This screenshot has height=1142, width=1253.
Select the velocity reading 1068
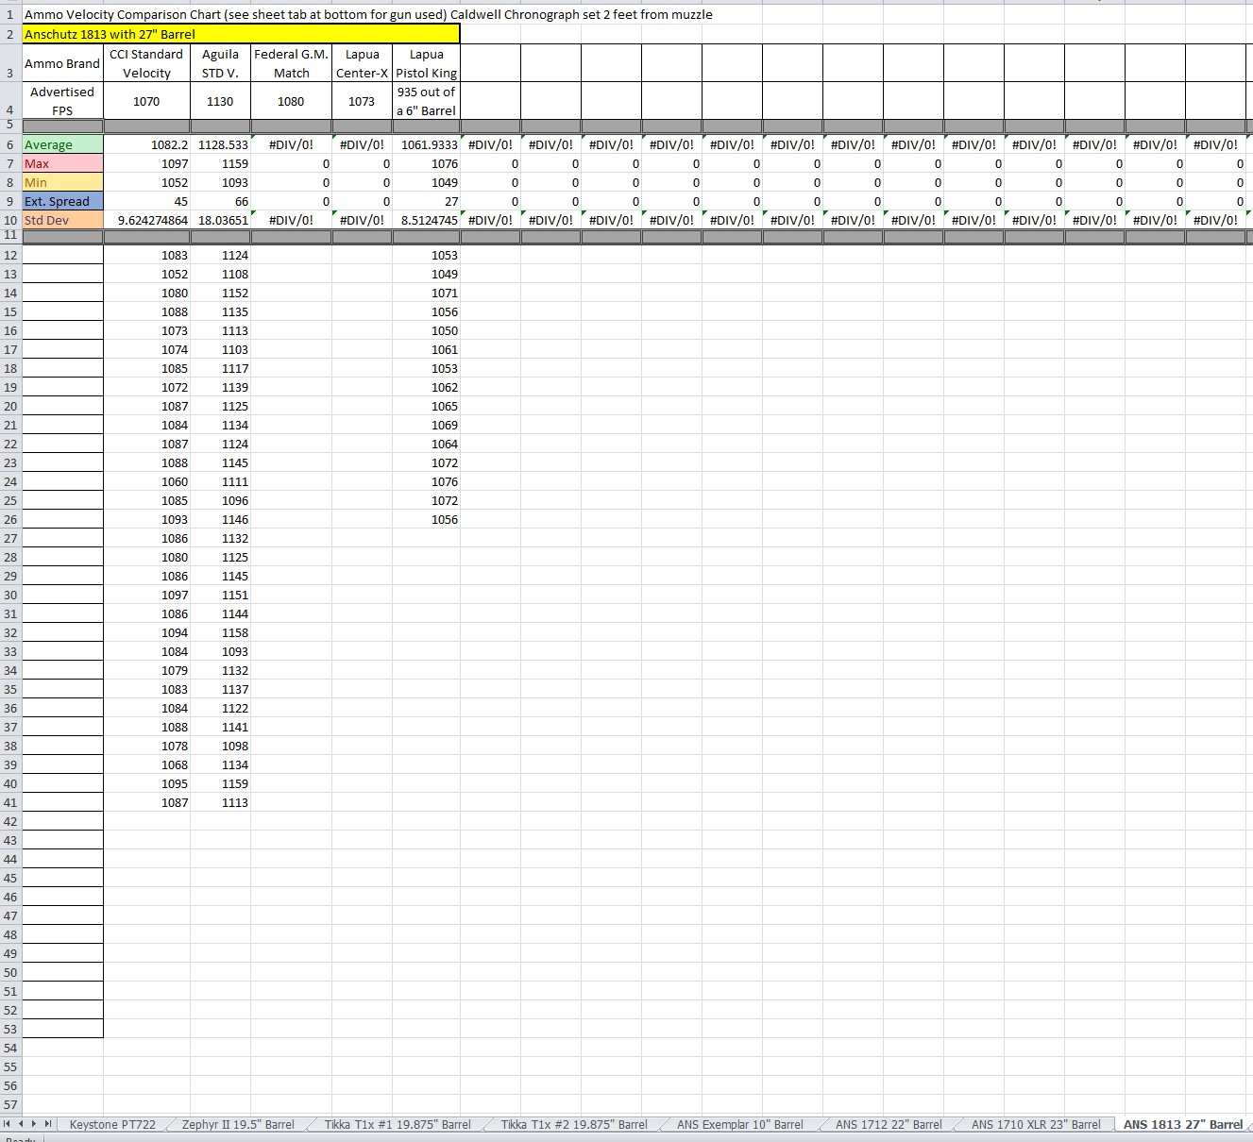(146, 764)
